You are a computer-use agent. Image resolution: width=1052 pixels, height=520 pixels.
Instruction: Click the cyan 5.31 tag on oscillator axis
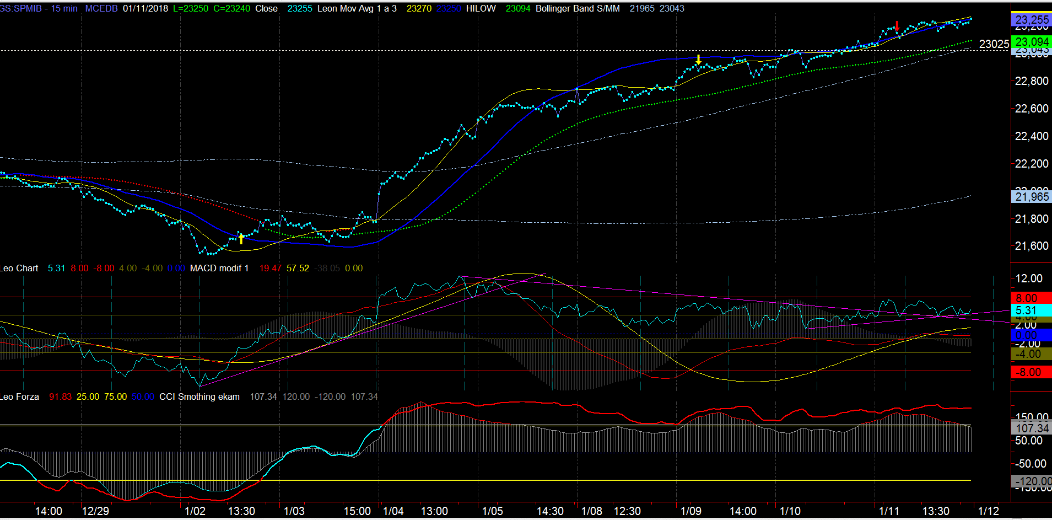click(x=1032, y=310)
